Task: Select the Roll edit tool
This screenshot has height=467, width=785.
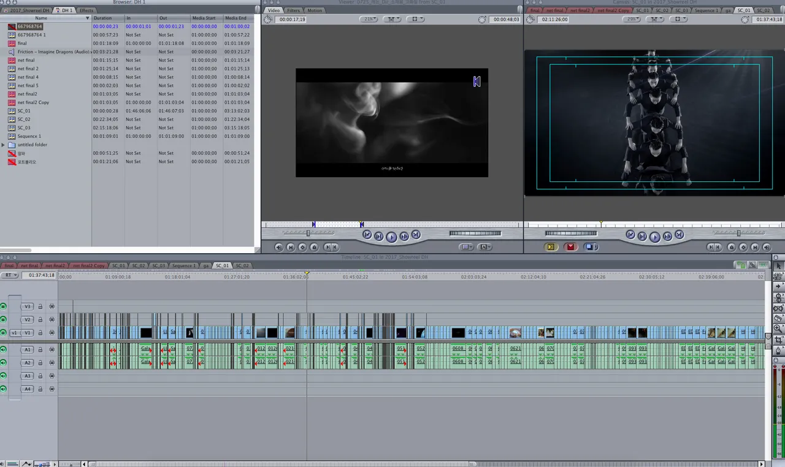Action: click(779, 297)
